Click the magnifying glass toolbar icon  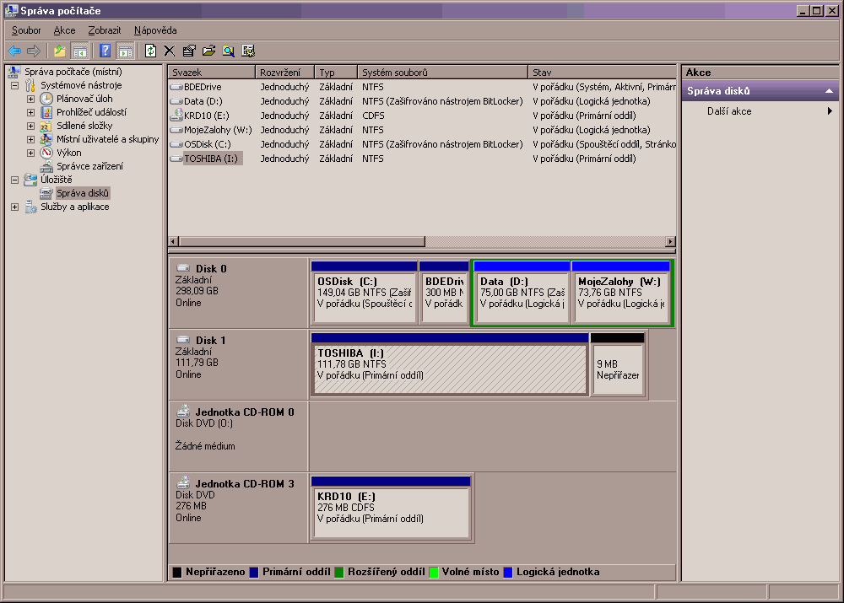tap(229, 51)
